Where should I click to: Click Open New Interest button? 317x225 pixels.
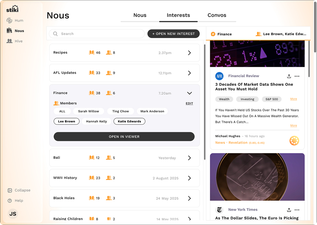(173, 34)
